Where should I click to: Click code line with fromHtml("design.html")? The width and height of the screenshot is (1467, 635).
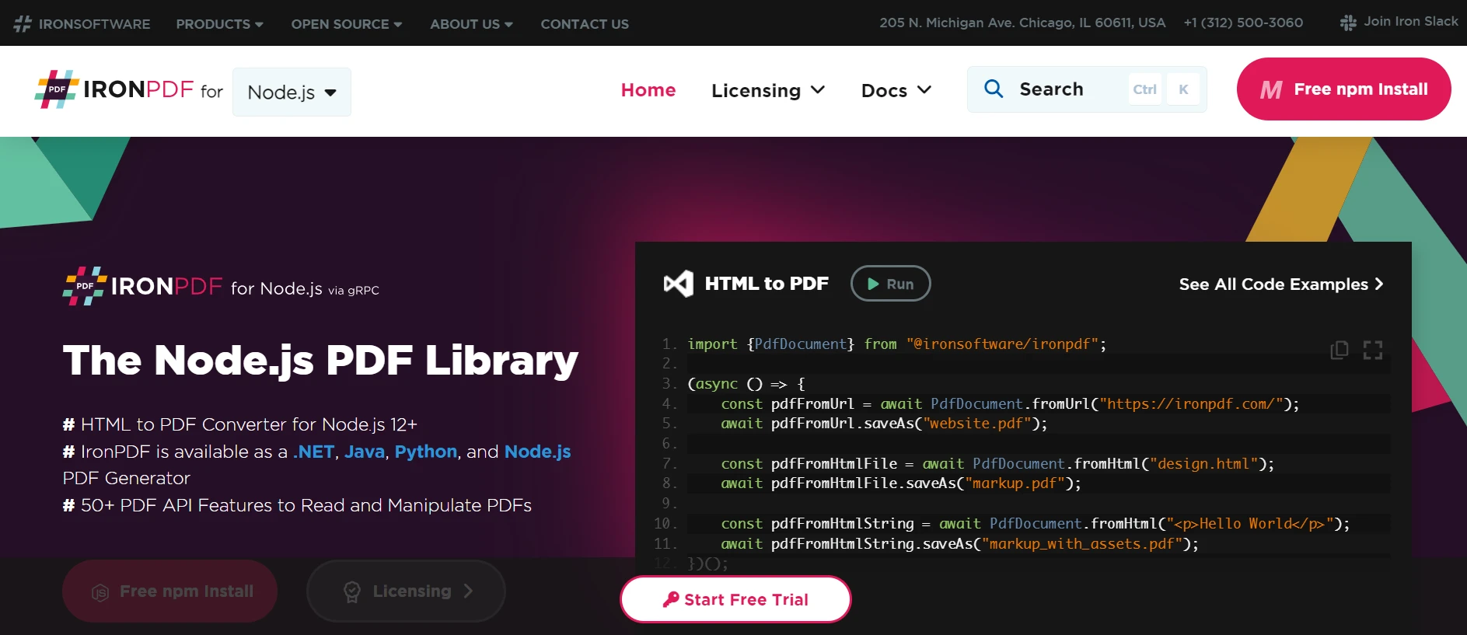pos(997,464)
